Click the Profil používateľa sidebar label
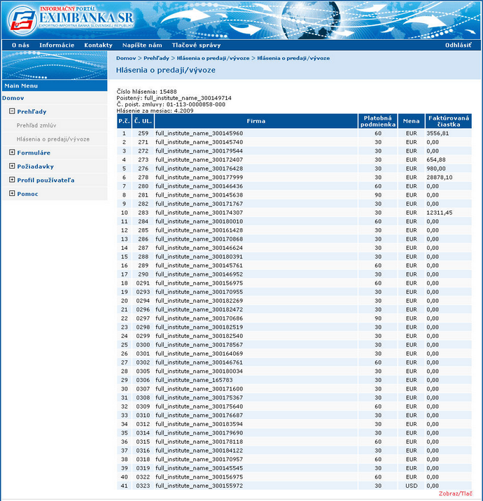 45,181
